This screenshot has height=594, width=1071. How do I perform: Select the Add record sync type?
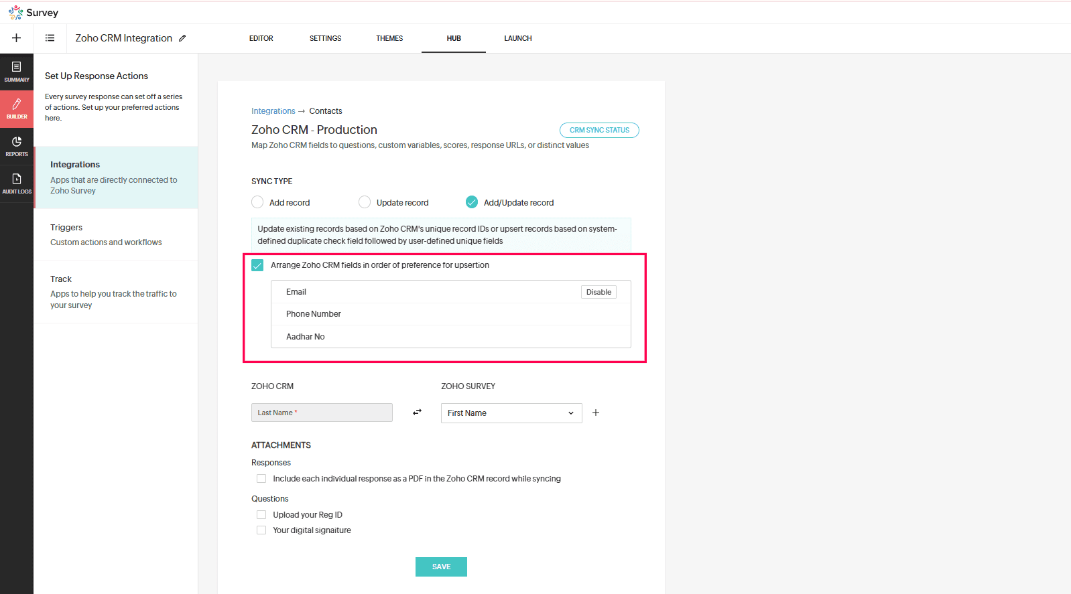tap(257, 202)
